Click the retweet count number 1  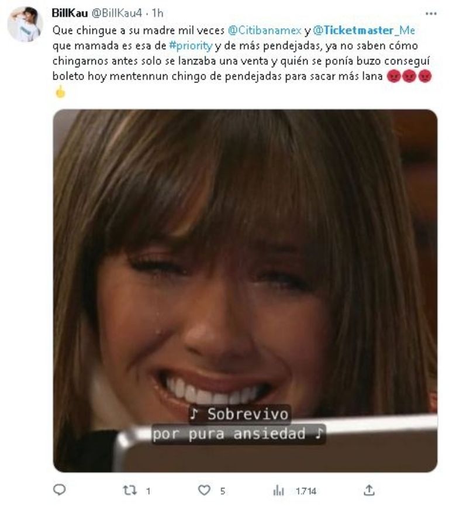[148, 491]
